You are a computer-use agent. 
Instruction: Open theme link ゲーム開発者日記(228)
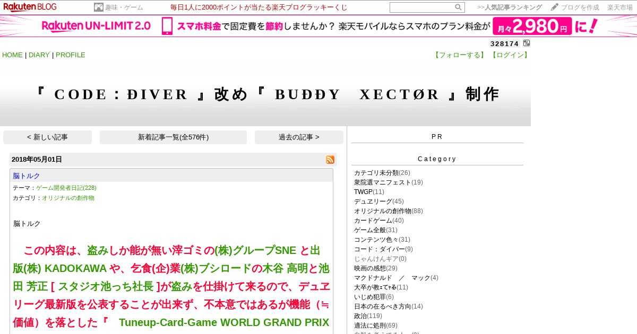[66, 188]
